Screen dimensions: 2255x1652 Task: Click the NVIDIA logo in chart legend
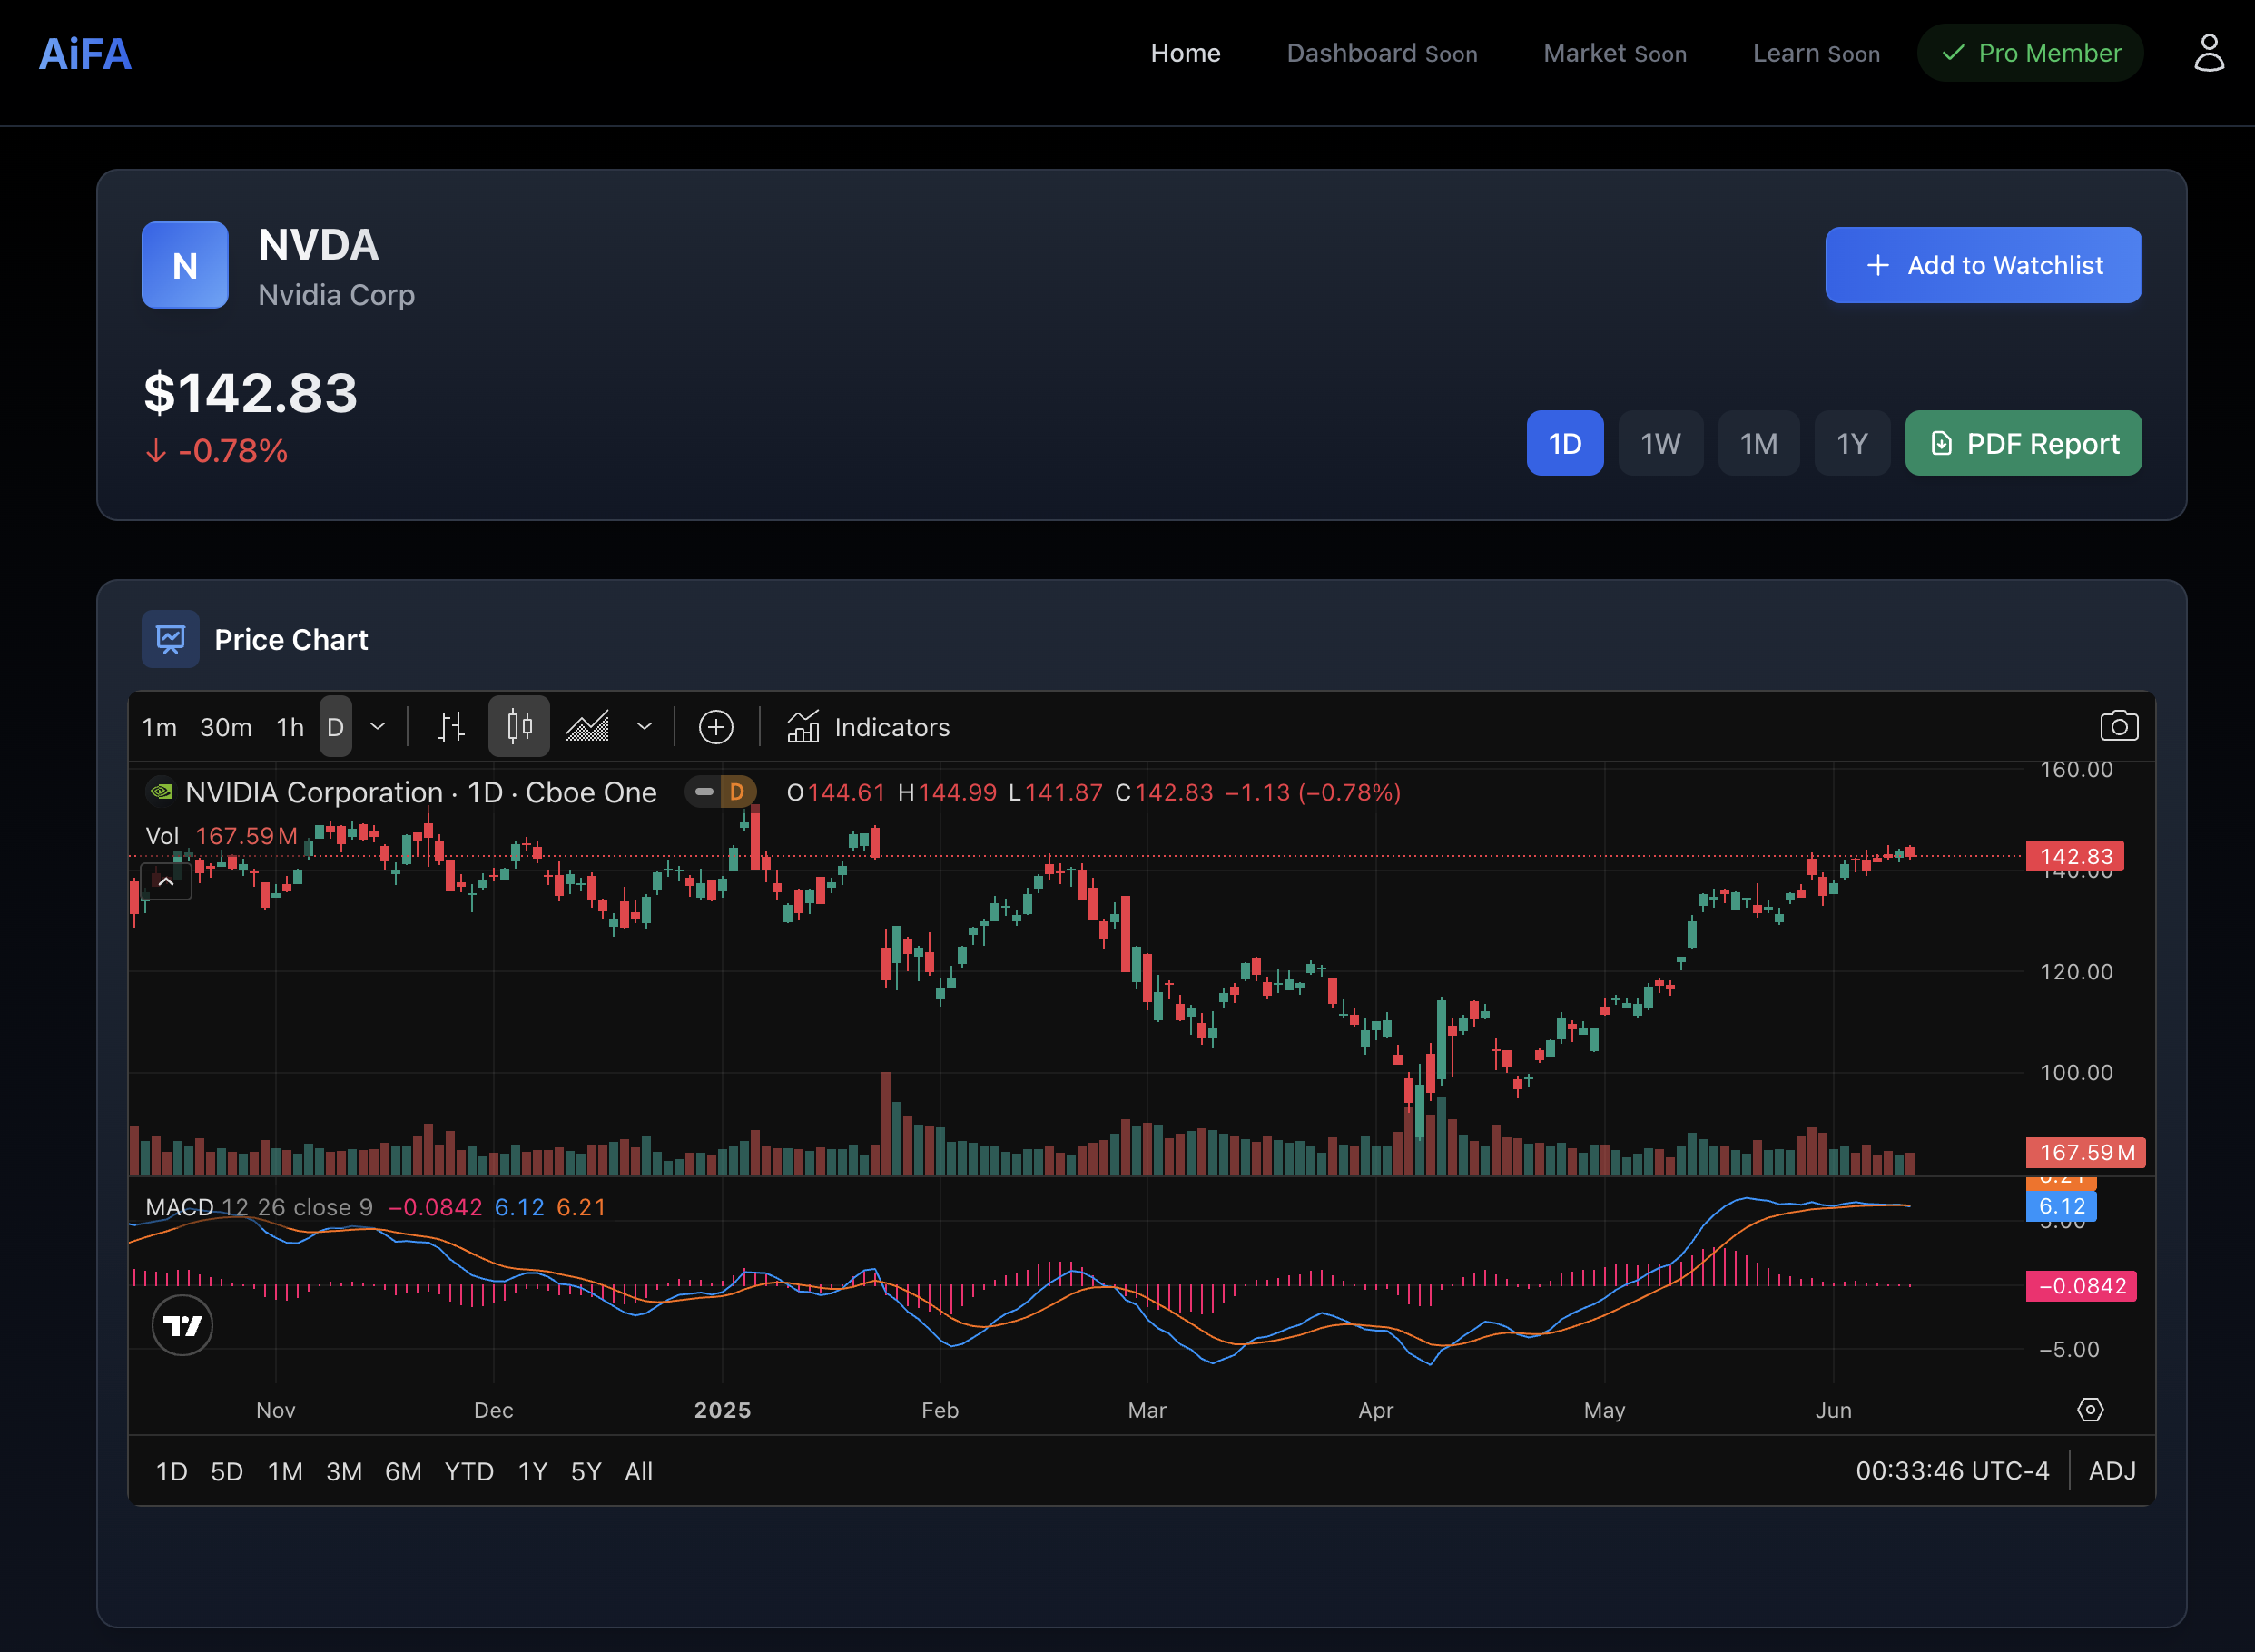[161, 792]
